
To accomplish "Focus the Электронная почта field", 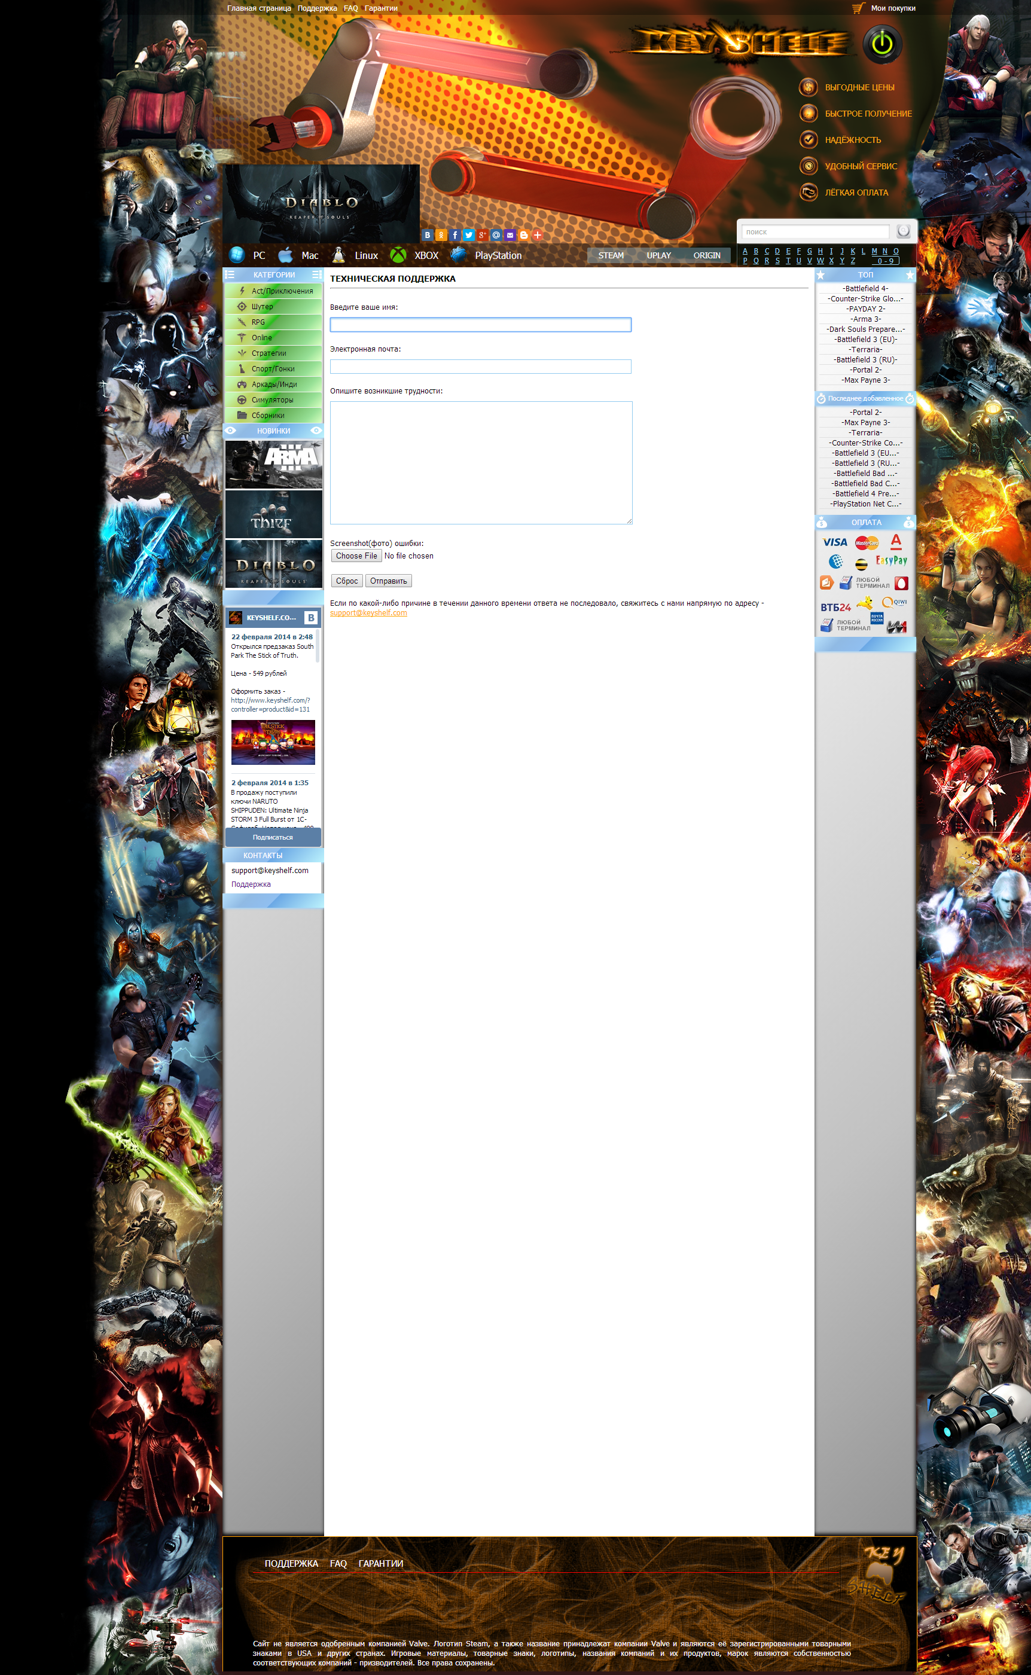I will click(x=481, y=367).
